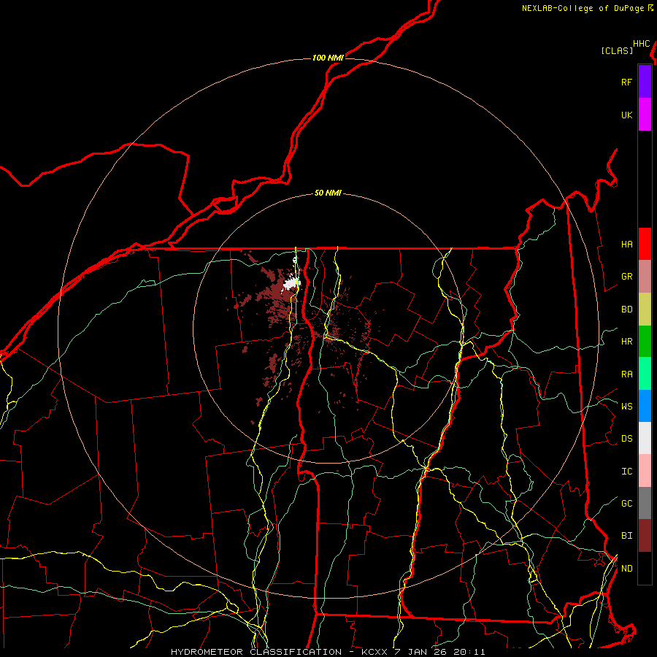Image resolution: width=657 pixels, height=657 pixels.
Task: Click the HA red legend swatch
Action: click(x=645, y=244)
